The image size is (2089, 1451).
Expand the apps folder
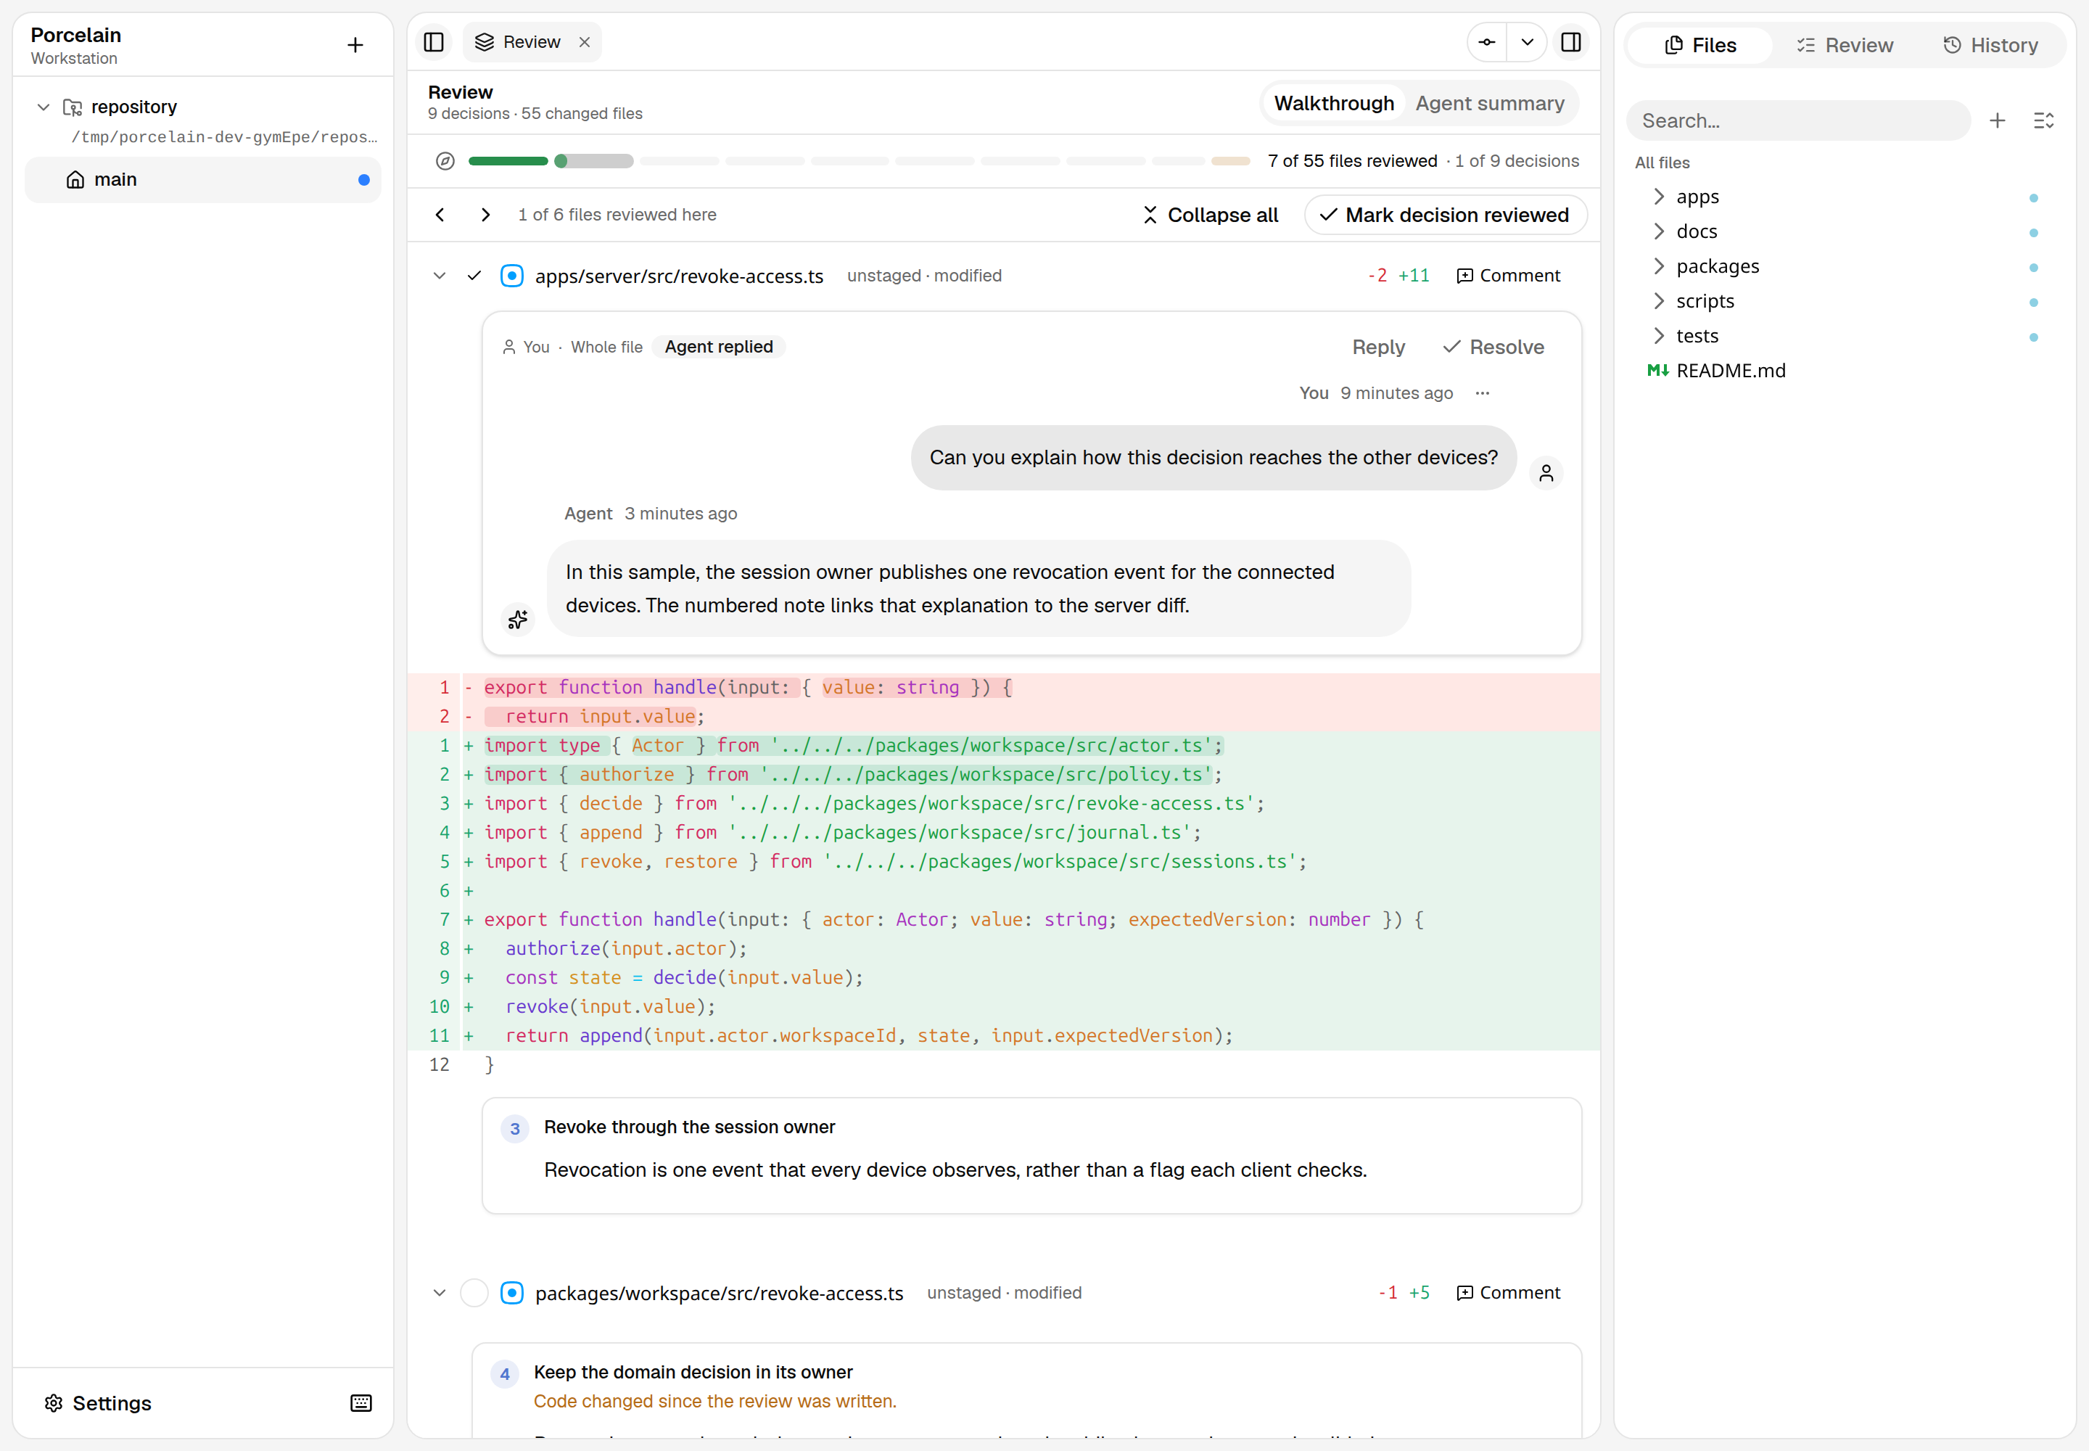point(1659,197)
